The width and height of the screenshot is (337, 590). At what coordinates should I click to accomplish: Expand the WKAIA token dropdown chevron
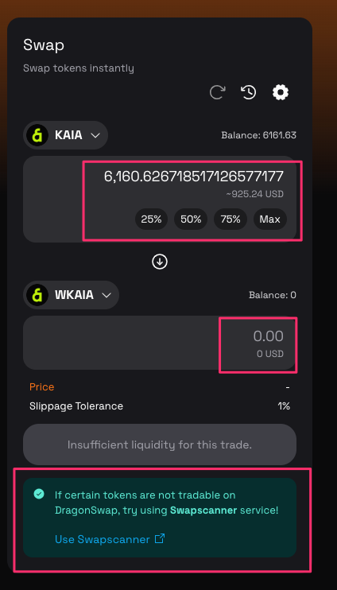107,295
